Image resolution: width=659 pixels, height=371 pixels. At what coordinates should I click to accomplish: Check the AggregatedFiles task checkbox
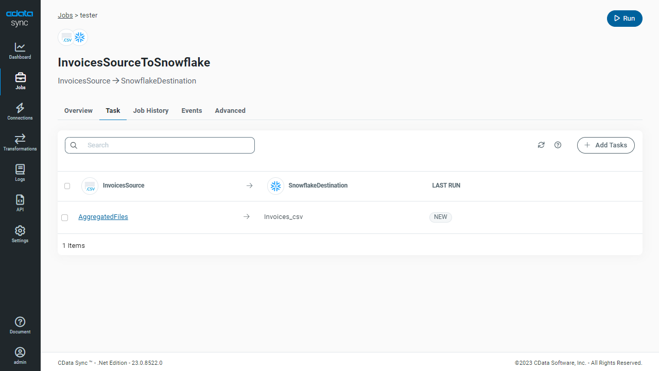(65, 217)
